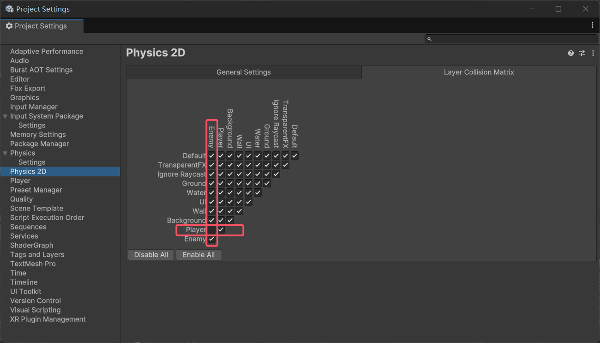Focus the settings search field

[x=511, y=39]
